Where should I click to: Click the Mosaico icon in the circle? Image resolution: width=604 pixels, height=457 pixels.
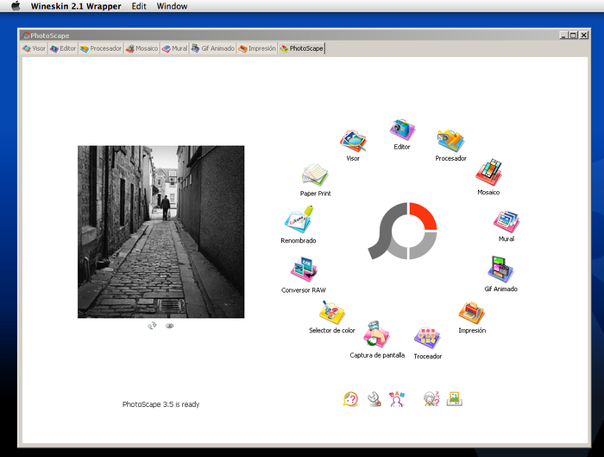489,172
